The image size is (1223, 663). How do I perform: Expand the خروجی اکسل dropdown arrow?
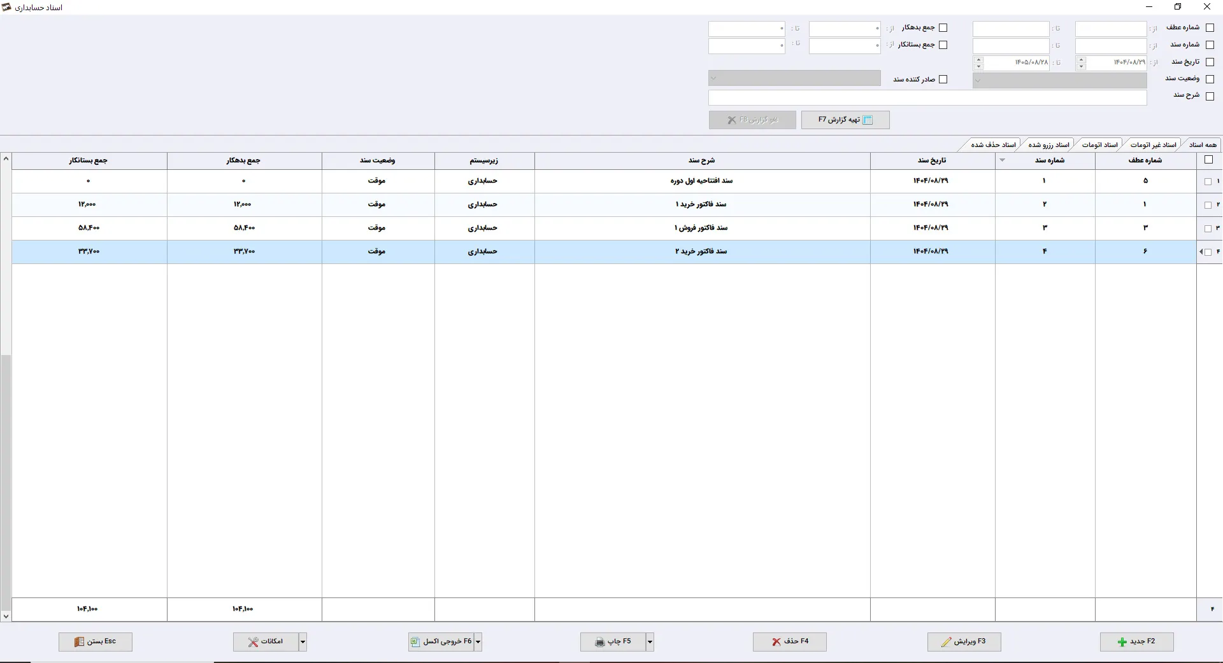click(x=478, y=642)
